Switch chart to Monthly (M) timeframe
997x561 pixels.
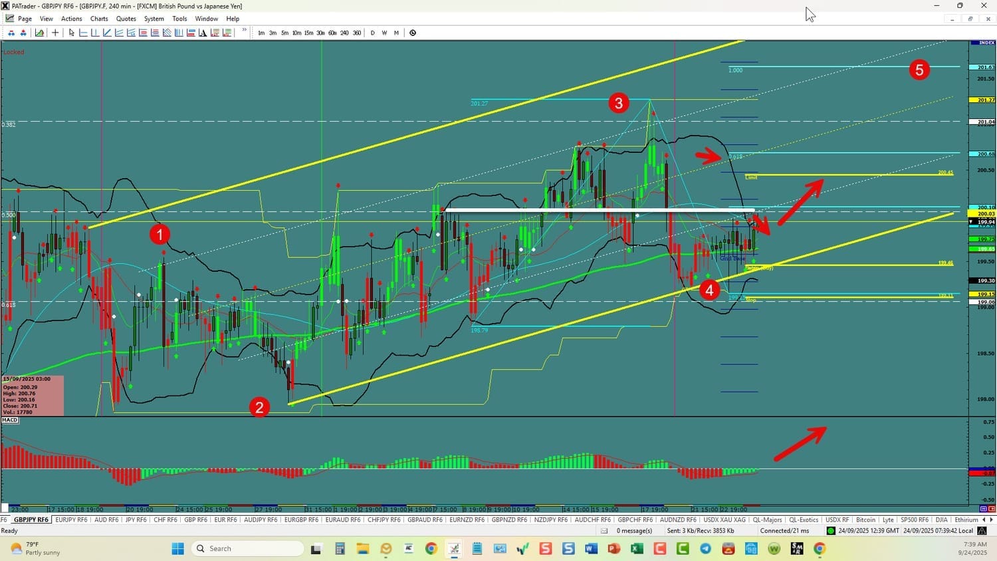(396, 33)
